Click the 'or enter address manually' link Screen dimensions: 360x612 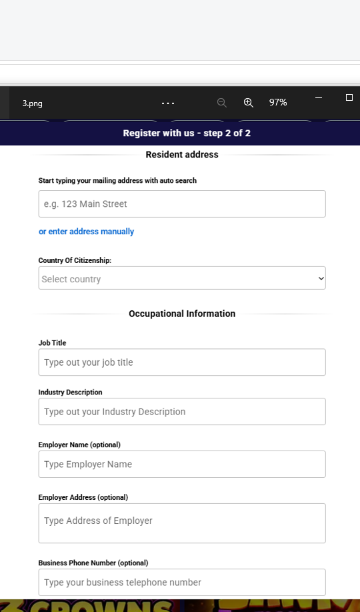tap(86, 232)
